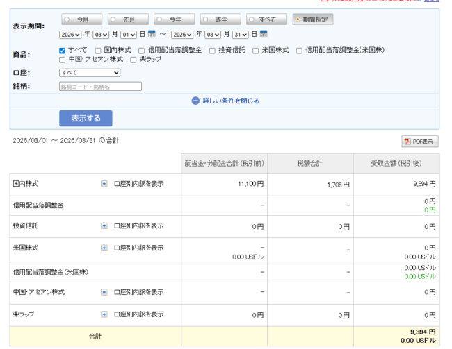
Task: Enable the 投資信託 checkbox
Action: [212, 51]
